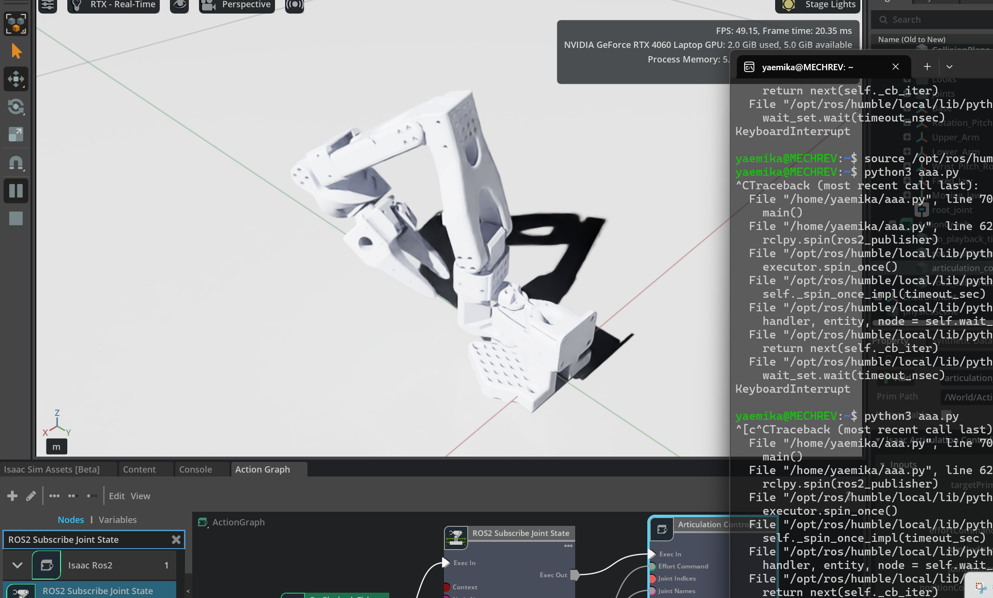Open a new terminal tab with plus
The height and width of the screenshot is (598, 993).
(x=927, y=67)
